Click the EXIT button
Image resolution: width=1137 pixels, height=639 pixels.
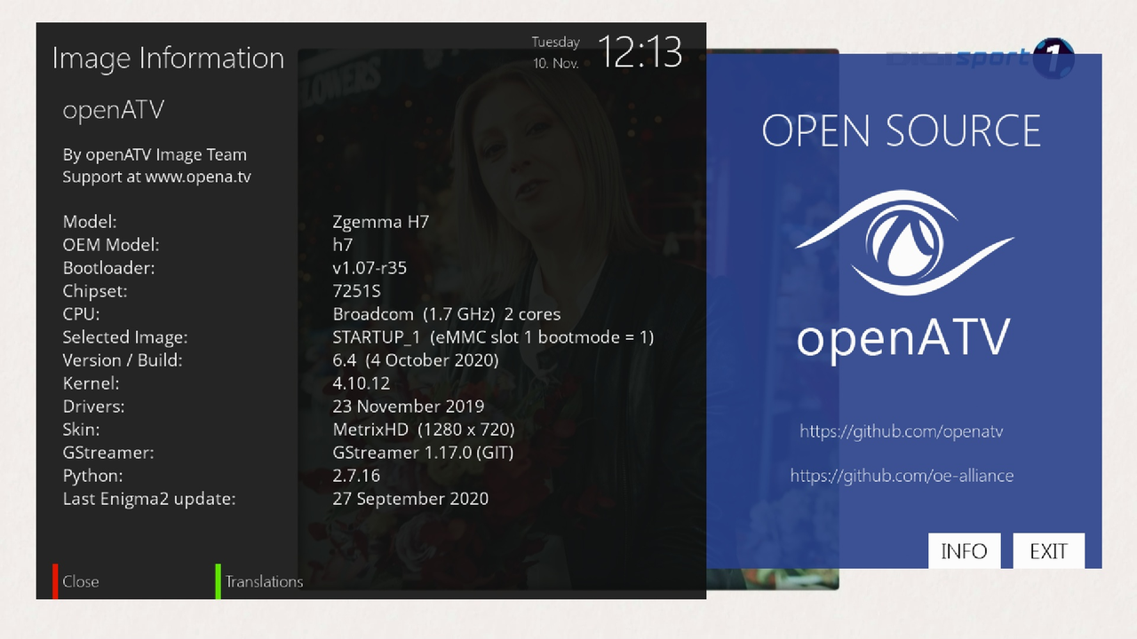1048,551
